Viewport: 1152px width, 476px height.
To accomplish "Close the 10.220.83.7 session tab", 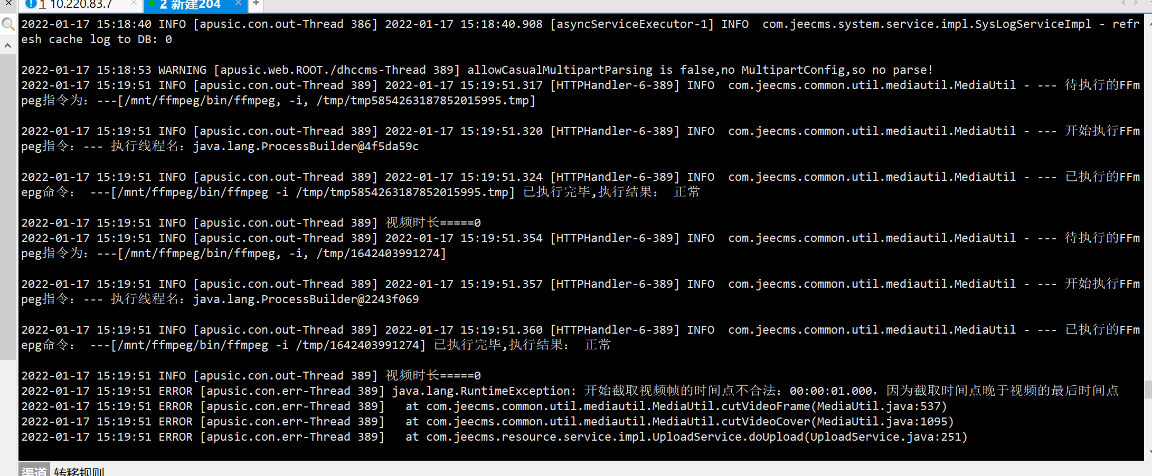I will click(x=134, y=3).
